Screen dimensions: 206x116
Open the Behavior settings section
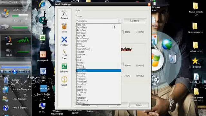(64, 68)
